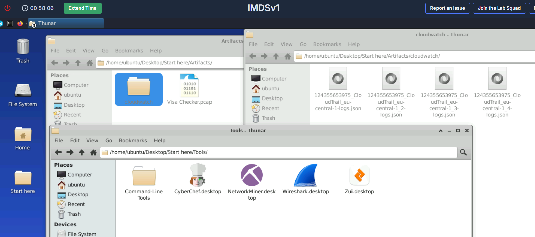Go up one level in Artifacts window
This screenshot has height=237, width=535.
coord(78,63)
